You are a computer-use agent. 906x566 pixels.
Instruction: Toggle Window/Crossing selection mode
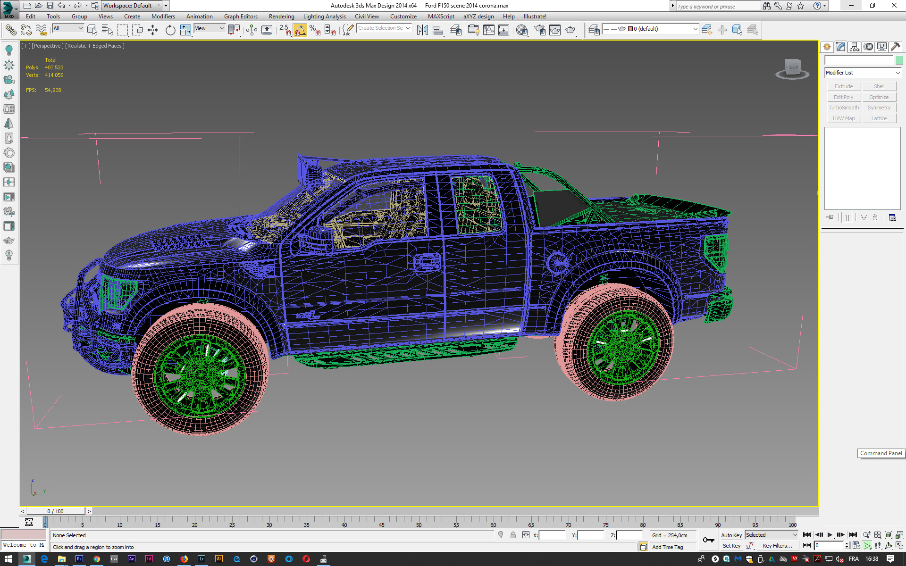tap(138, 30)
